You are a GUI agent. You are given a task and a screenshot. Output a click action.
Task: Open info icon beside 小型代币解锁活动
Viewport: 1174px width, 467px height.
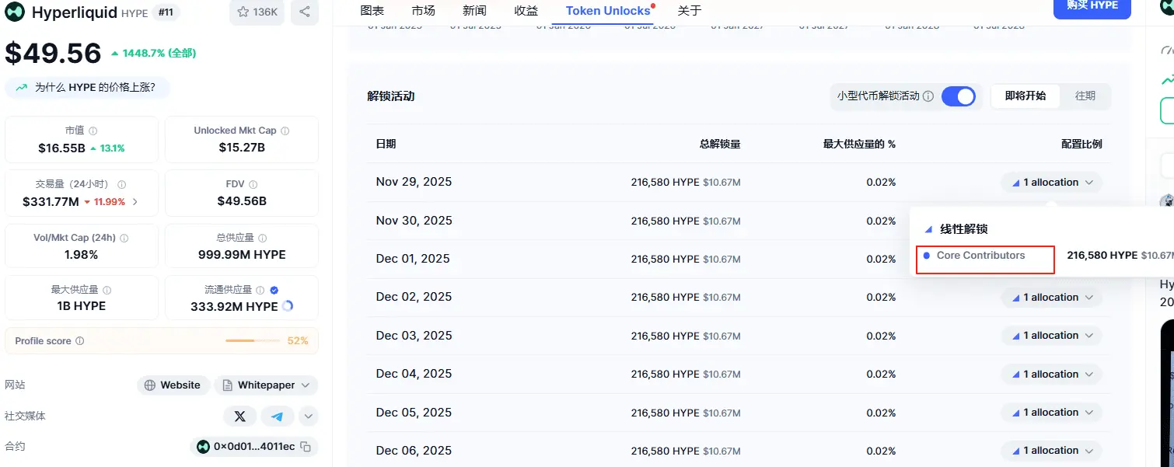pyautogui.click(x=928, y=96)
